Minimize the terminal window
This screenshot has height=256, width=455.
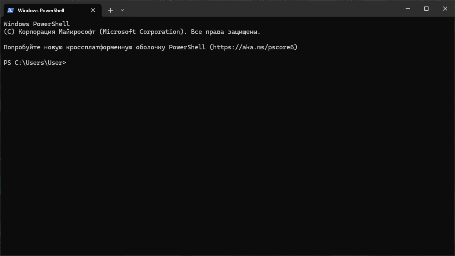[408, 9]
